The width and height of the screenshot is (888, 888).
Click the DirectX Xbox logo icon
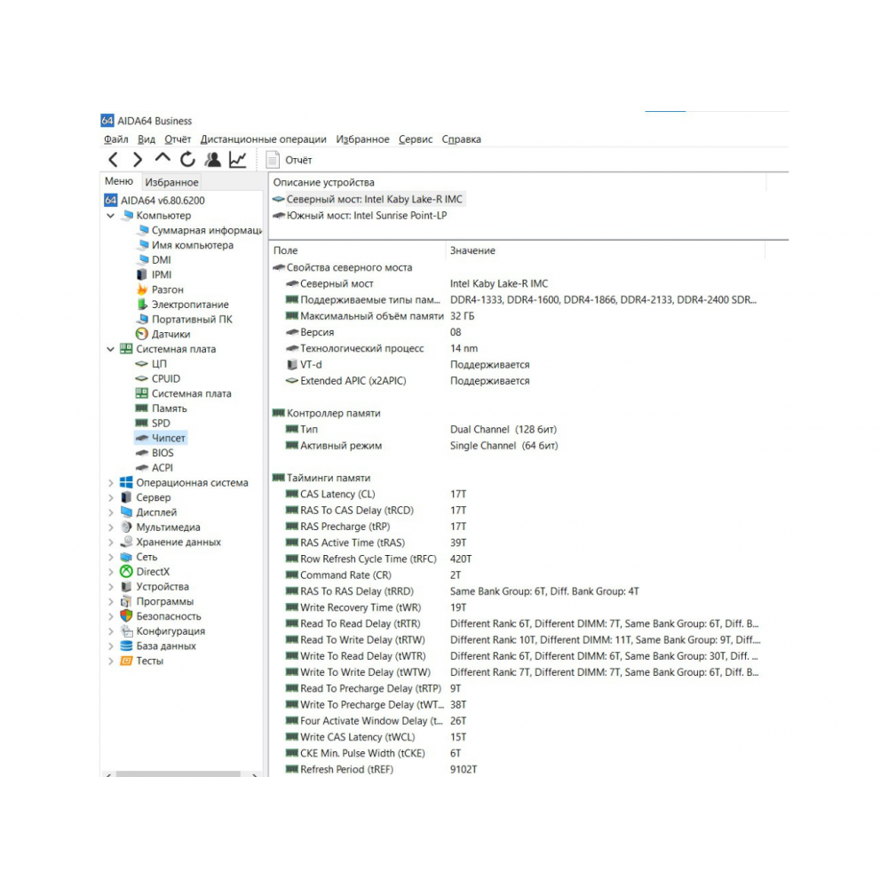coord(126,572)
